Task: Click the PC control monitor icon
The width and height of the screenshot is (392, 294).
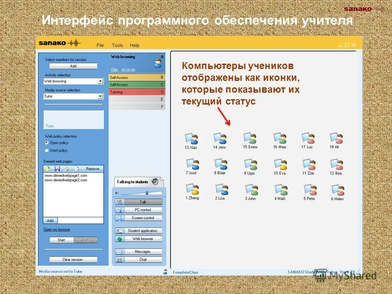Action: [x=119, y=210]
